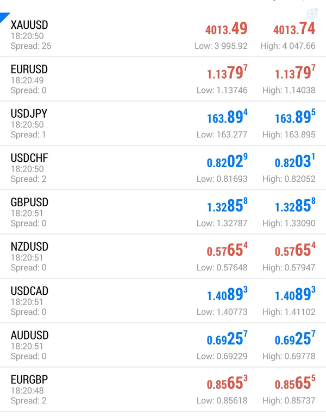The width and height of the screenshot is (326, 418).
Task: Tap USDCAD ask price 1.40893
Action: tap(295, 294)
